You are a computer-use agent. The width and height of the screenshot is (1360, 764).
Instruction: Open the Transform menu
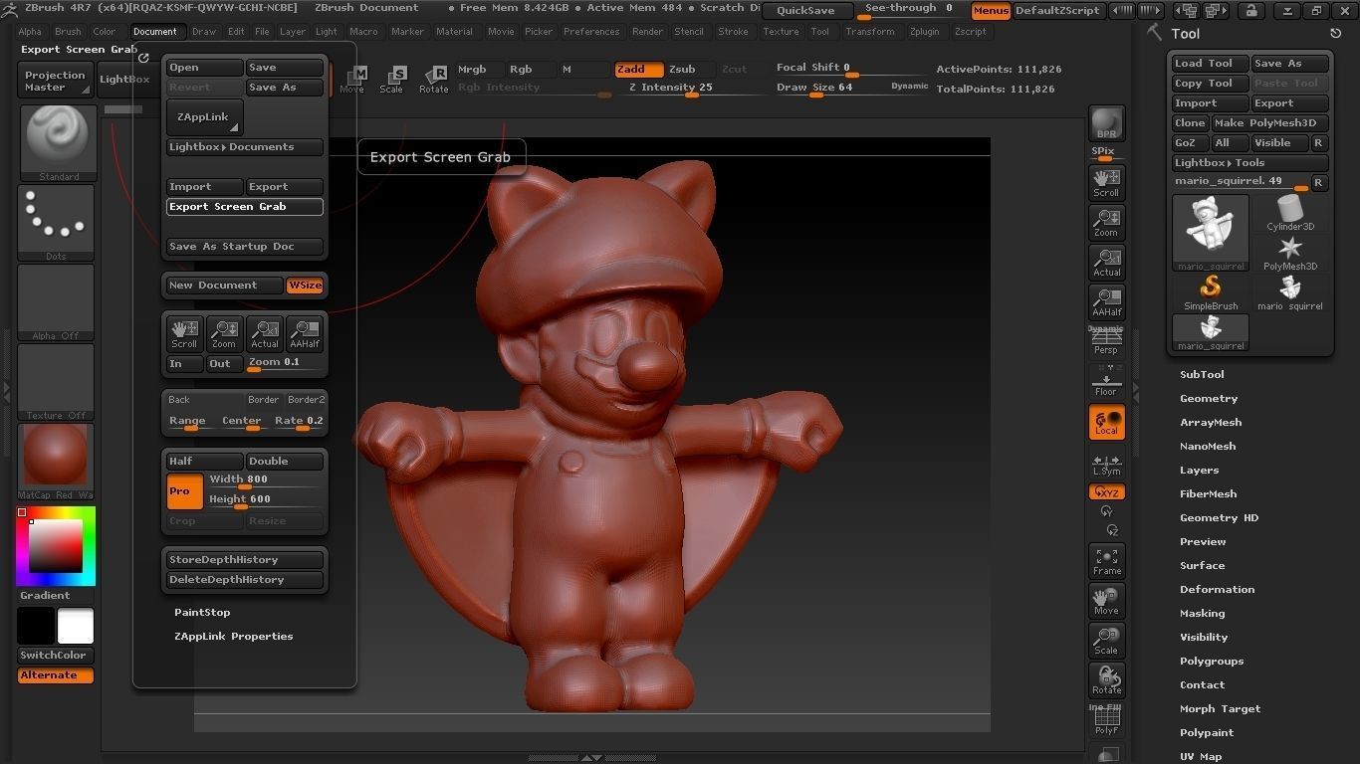pos(870,32)
